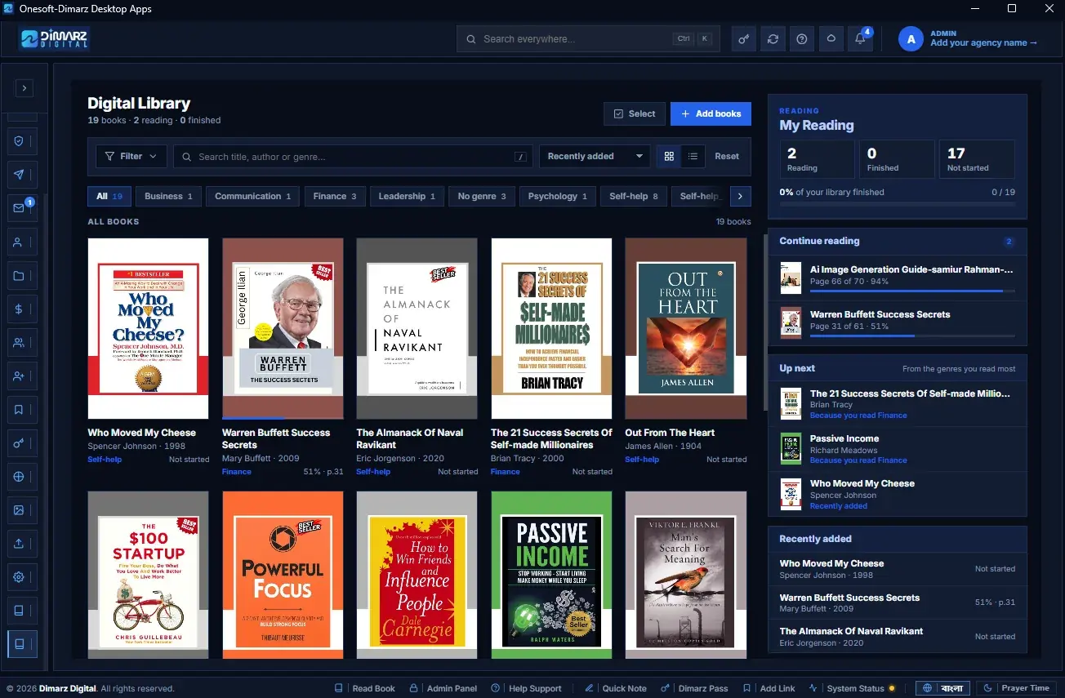This screenshot has width=1065, height=698.
Task: Open Passive Income in Up next list
Action: coord(897,449)
